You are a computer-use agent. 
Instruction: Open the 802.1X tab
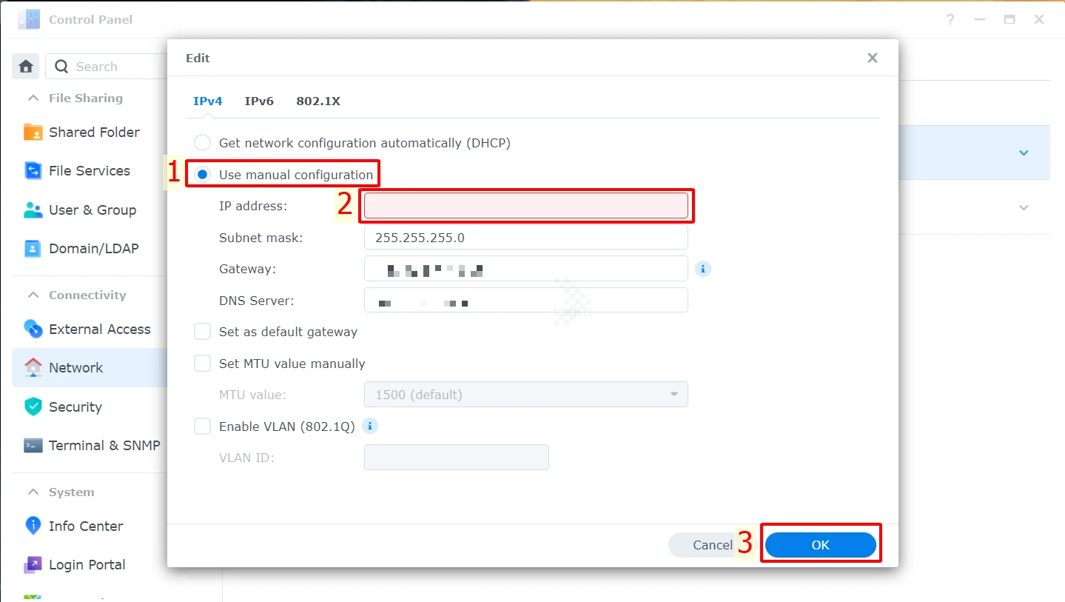tap(318, 101)
